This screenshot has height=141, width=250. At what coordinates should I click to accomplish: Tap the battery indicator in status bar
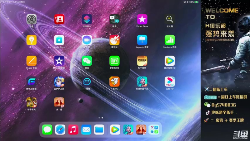[x=197, y=2]
